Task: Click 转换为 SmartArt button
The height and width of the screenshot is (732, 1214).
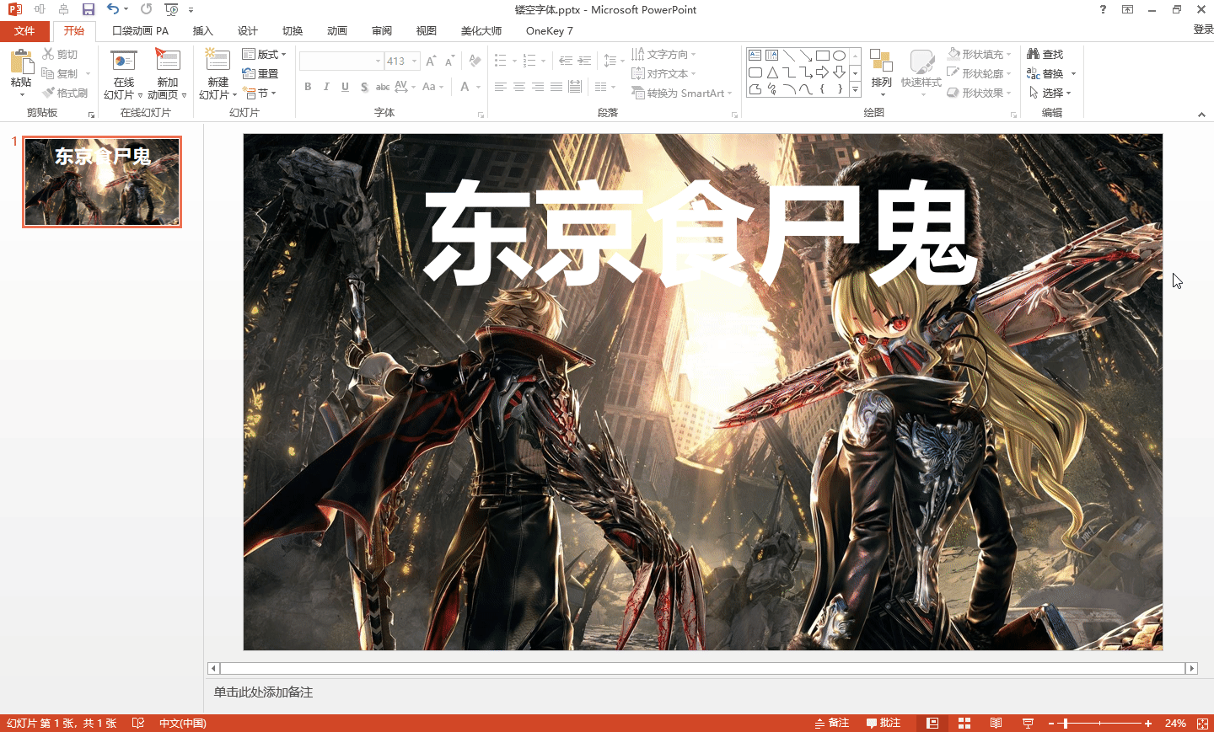Action: tap(682, 93)
